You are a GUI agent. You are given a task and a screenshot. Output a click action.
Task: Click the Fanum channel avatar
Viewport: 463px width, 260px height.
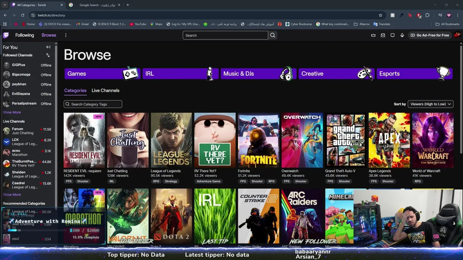[x=6, y=131]
